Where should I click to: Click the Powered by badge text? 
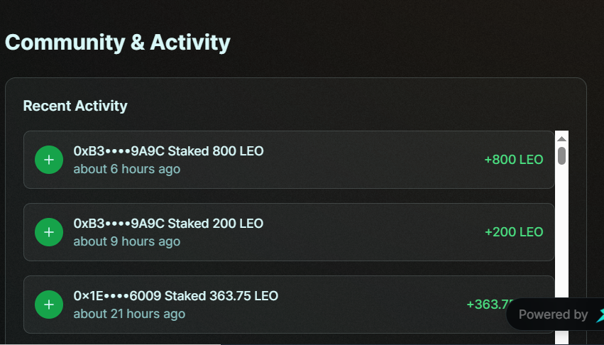tap(553, 314)
